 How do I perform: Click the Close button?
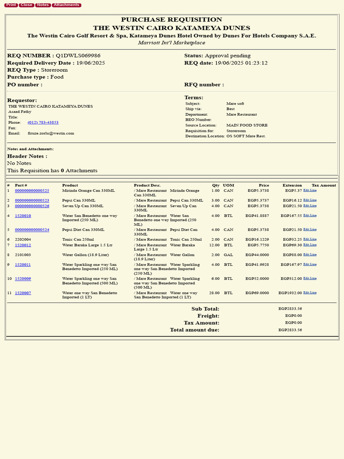26,5
